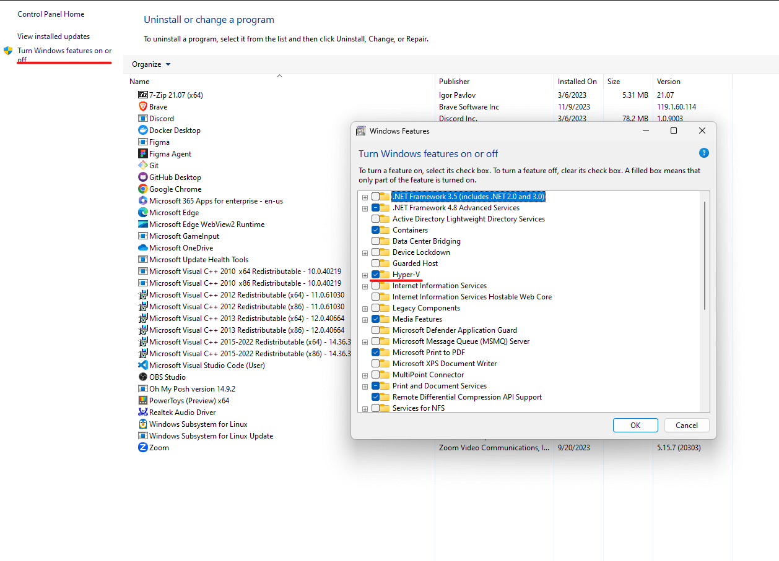This screenshot has height=561, width=779.
Task: Select the Discord application icon
Action: point(143,118)
